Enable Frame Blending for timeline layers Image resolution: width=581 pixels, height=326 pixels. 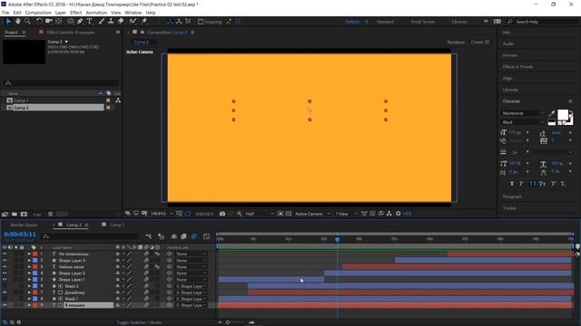coord(183,236)
